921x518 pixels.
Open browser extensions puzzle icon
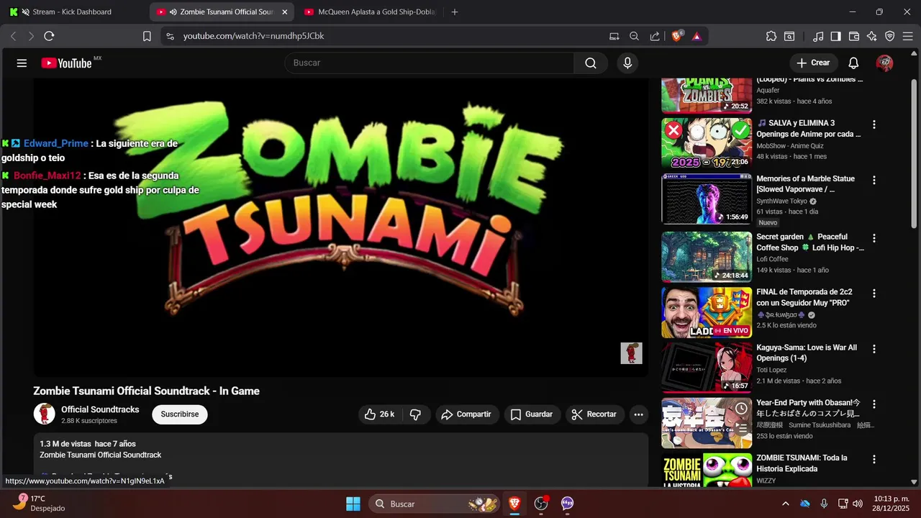(771, 36)
